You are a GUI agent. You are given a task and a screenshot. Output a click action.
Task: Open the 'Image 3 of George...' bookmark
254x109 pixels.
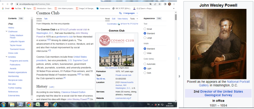coord(85,8)
